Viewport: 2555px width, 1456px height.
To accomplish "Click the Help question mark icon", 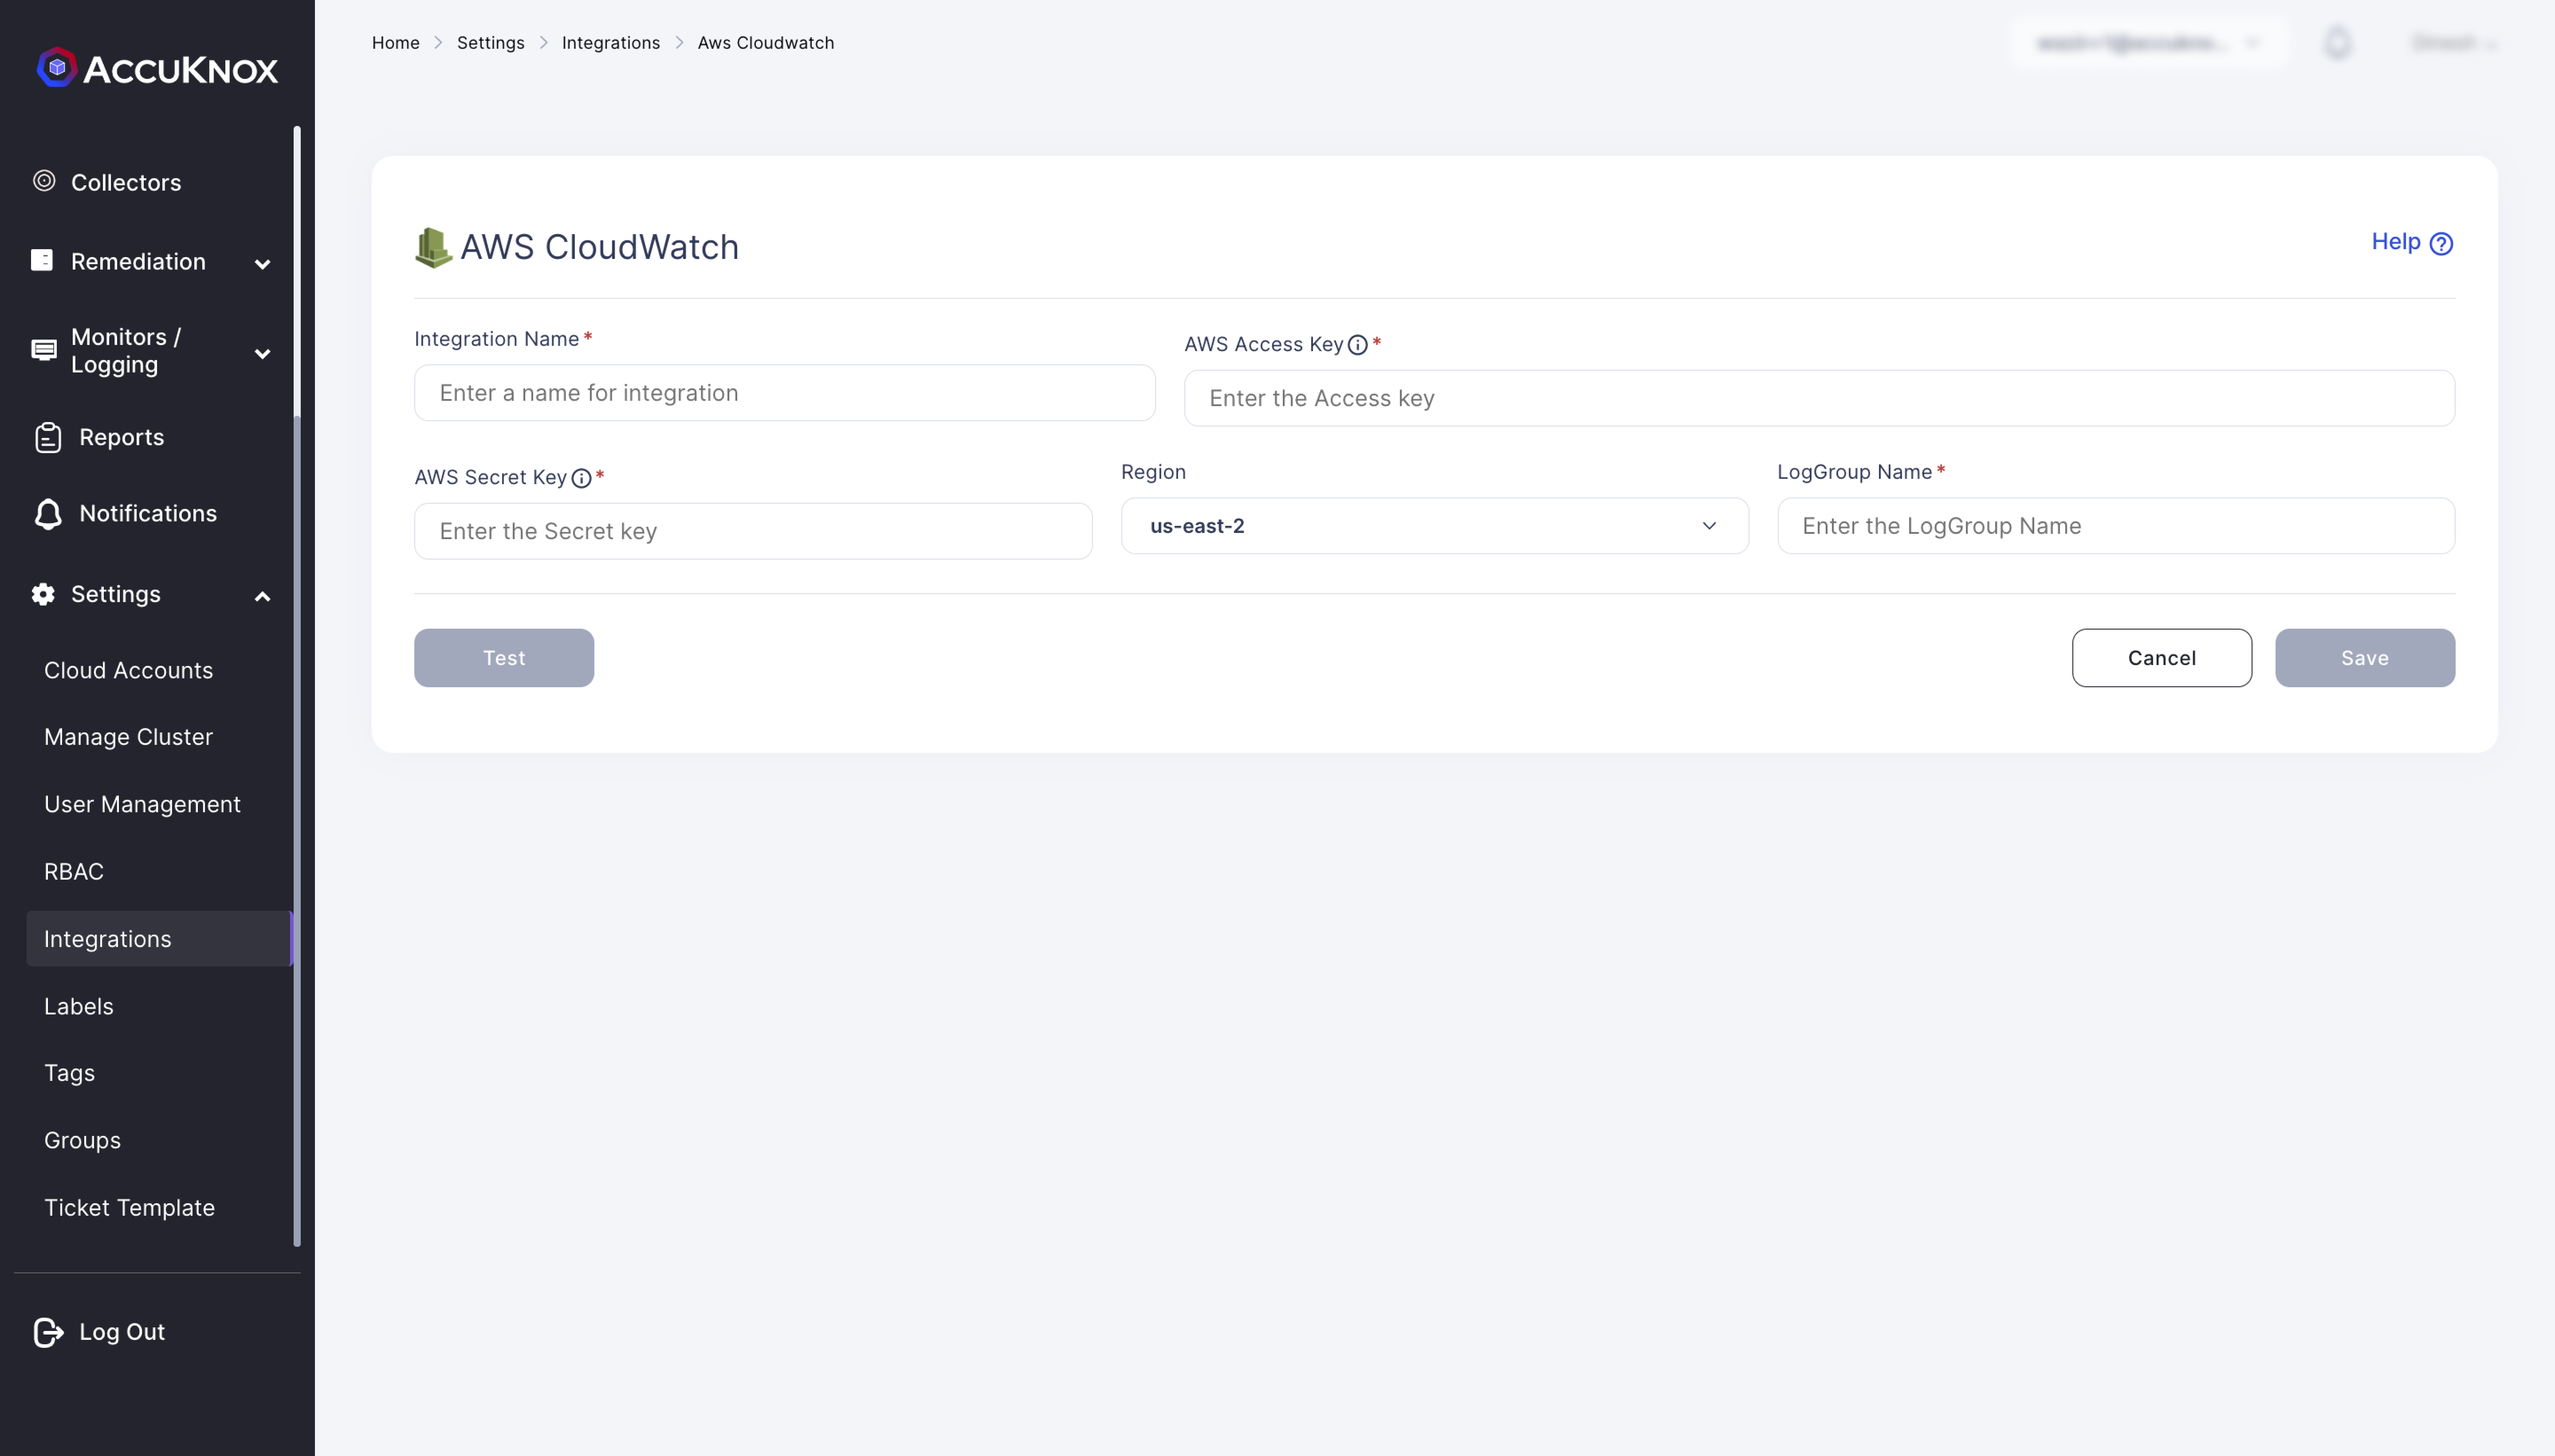I will tap(2441, 243).
